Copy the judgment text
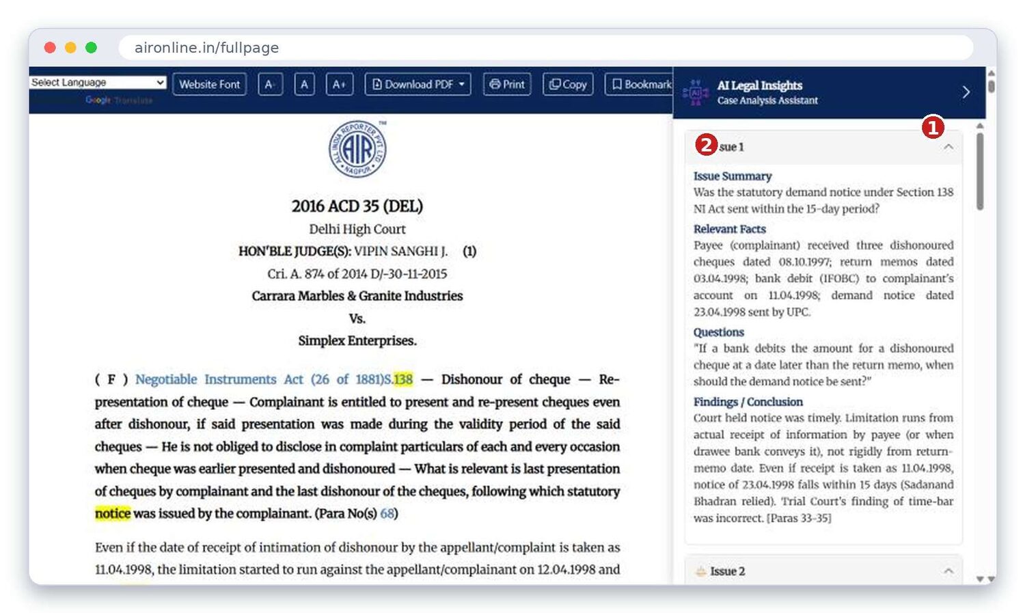 568,84
